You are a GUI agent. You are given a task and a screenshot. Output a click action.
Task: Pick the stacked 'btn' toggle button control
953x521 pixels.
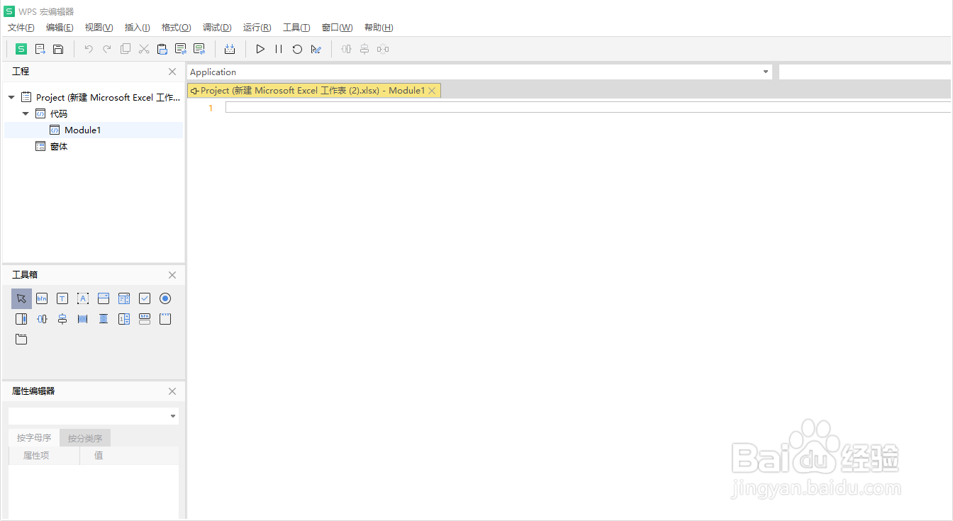coord(145,319)
